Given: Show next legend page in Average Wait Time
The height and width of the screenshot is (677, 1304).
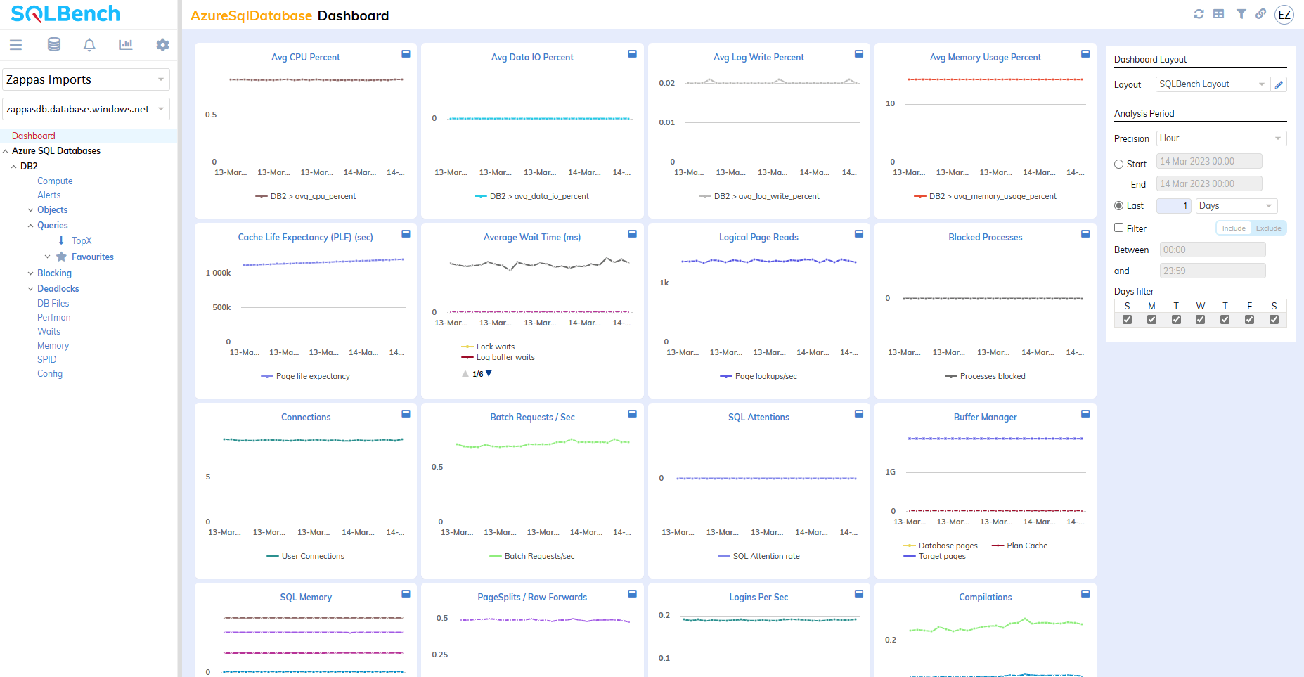Looking at the screenshot, I should (x=489, y=373).
